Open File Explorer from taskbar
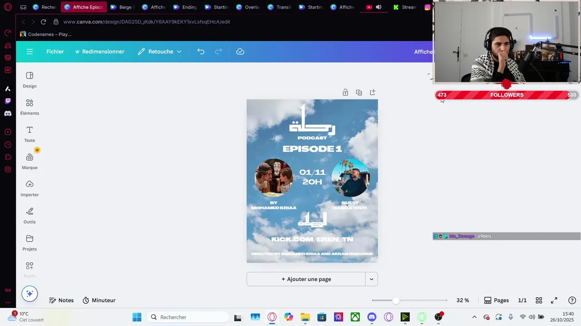 pyautogui.click(x=305, y=317)
